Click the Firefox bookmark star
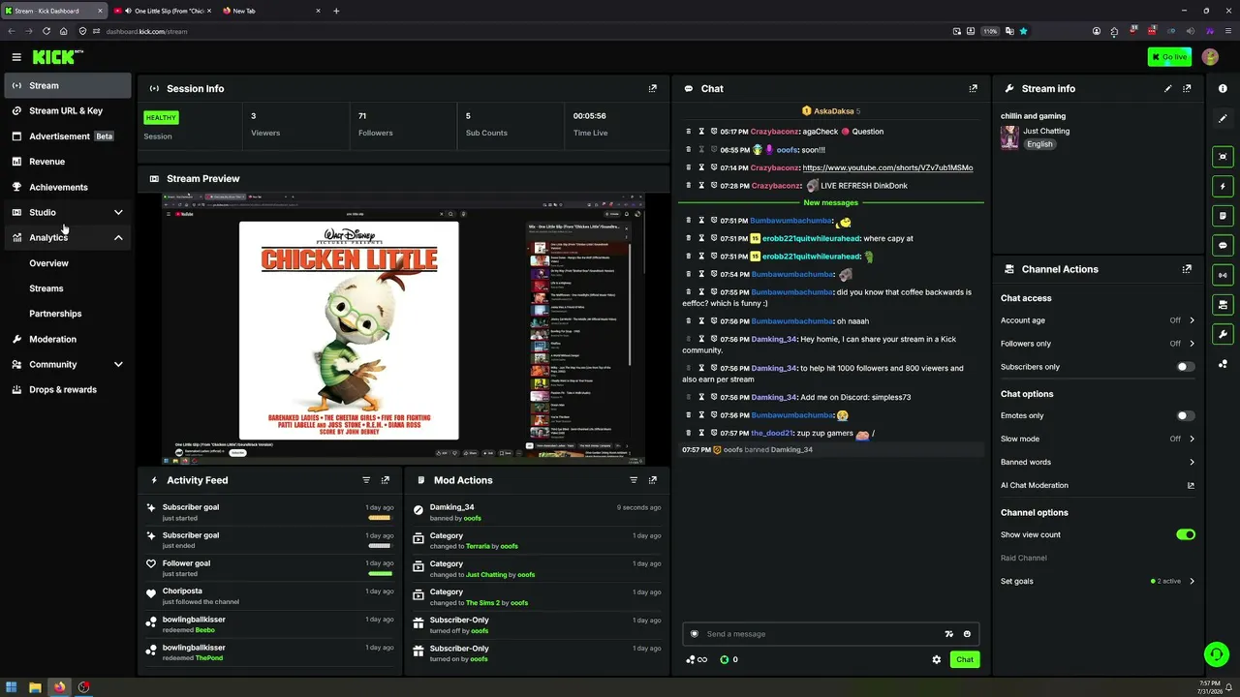The image size is (1240, 697). point(1023,31)
